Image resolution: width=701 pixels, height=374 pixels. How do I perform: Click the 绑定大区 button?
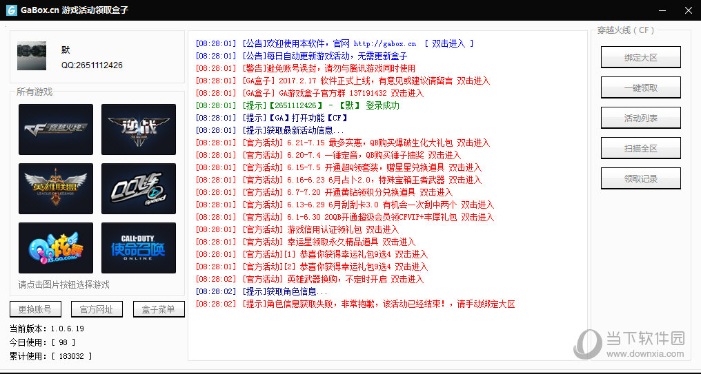(641, 57)
